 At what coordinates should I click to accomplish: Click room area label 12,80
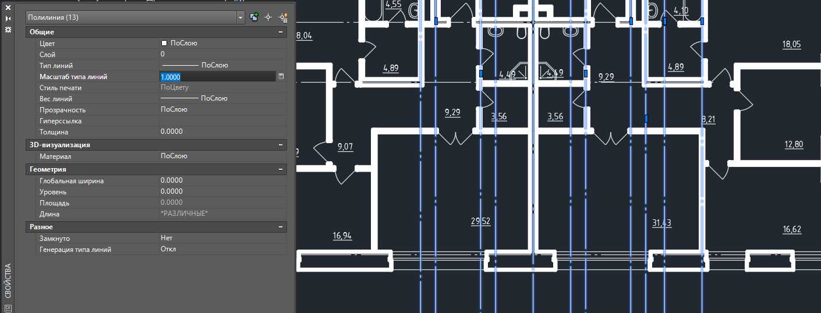tap(794, 144)
